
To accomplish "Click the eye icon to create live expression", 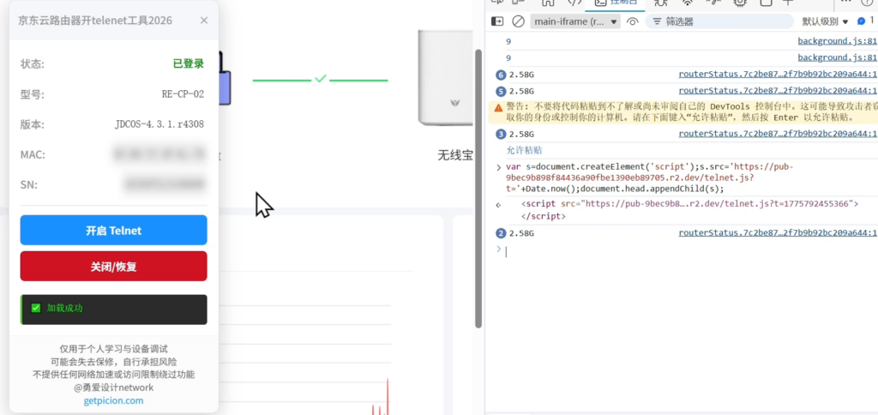I will click(x=633, y=21).
